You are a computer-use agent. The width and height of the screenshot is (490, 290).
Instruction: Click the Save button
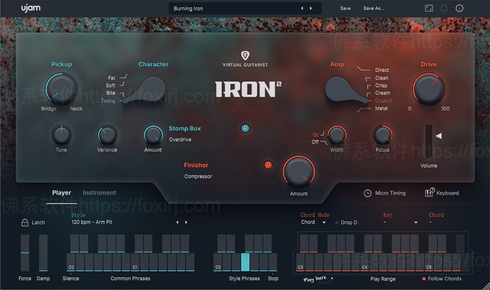(345, 8)
